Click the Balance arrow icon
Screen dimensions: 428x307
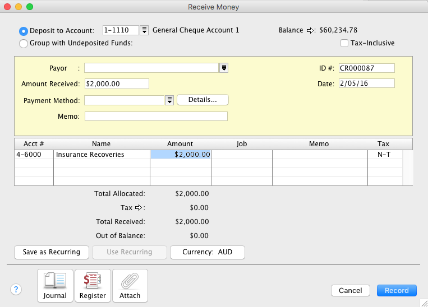tap(311, 30)
